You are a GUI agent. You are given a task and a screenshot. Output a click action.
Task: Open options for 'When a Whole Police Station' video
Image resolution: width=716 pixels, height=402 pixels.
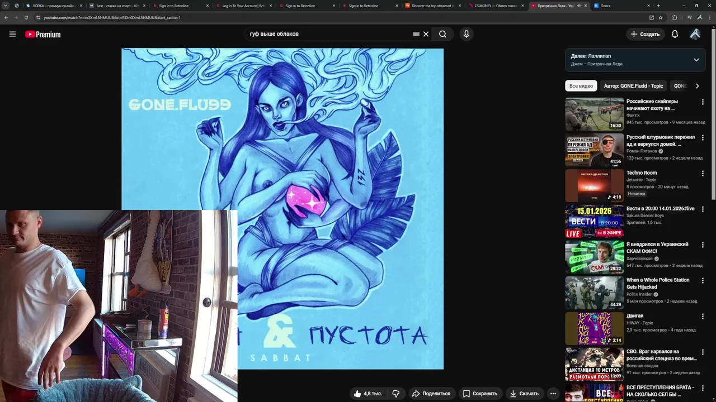click(x=703, y=281)
